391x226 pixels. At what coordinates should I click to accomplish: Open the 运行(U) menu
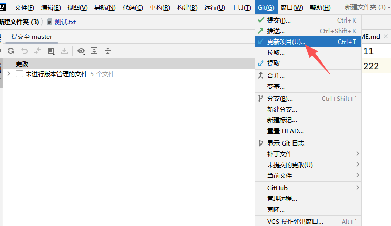click(x=214, y=8)
